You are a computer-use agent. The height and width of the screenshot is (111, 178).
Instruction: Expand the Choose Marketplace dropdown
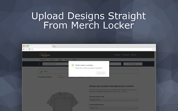tap(113, 108)
